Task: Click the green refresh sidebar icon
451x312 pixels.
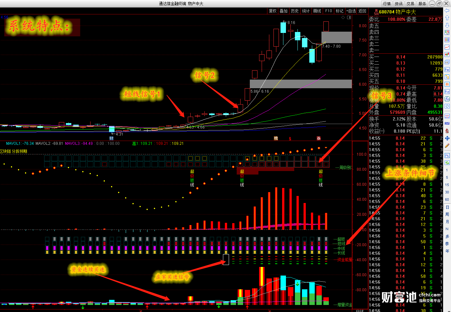Action: 447,163
